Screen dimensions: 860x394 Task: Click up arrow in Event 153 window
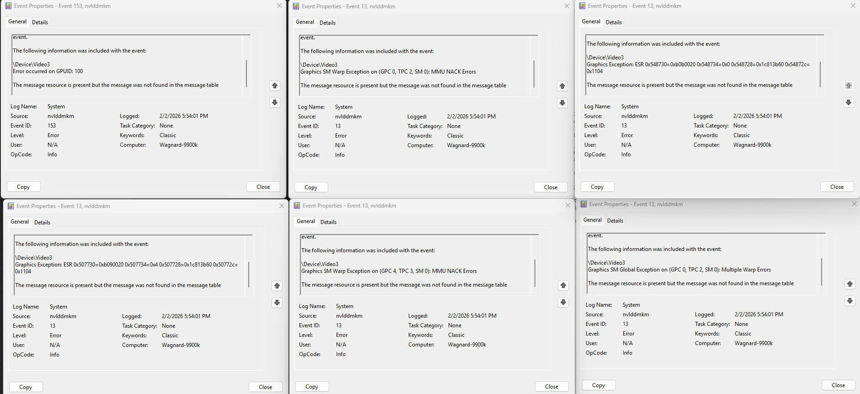click(275, 85)
